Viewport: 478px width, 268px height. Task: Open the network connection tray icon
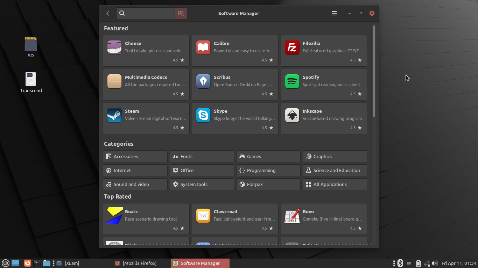click(x=427, y=263)
